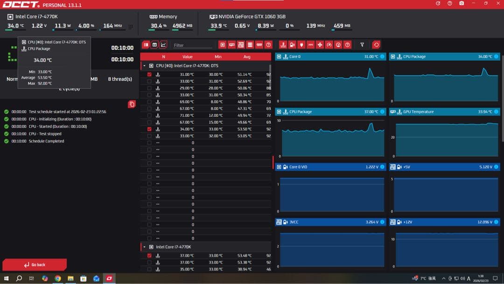Click the Intel Core i7-4770K header title
Image resolution: width=504 pixels, height=284 pixels.
coord(37,17)
